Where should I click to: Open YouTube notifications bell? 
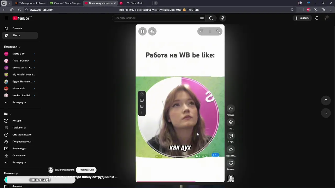317,18
